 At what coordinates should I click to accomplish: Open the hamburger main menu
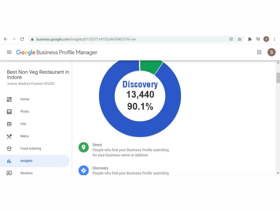(9, 52)
